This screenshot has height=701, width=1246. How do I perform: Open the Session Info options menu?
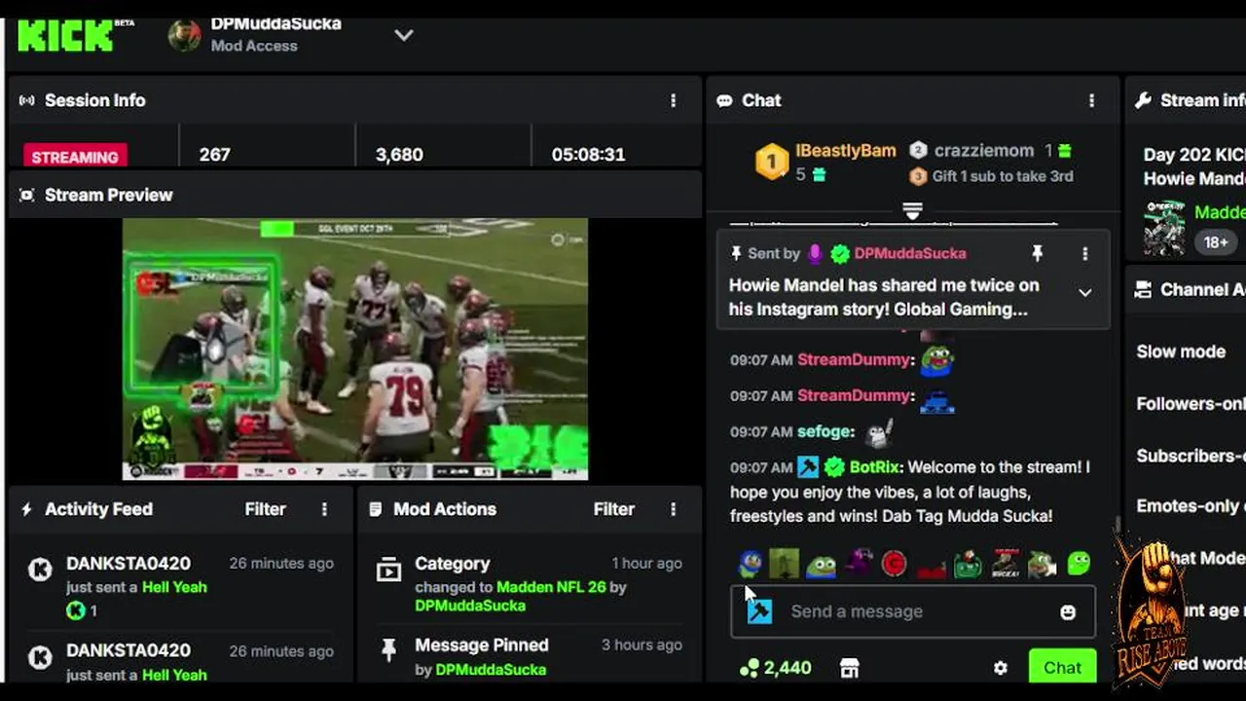(x=673, y=100)
